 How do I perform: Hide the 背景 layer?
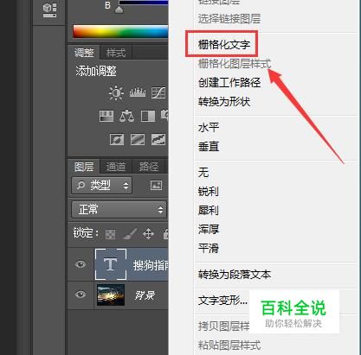81,295
